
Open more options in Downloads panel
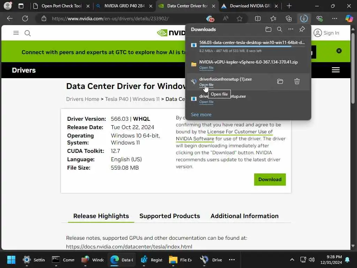[291, 29]
